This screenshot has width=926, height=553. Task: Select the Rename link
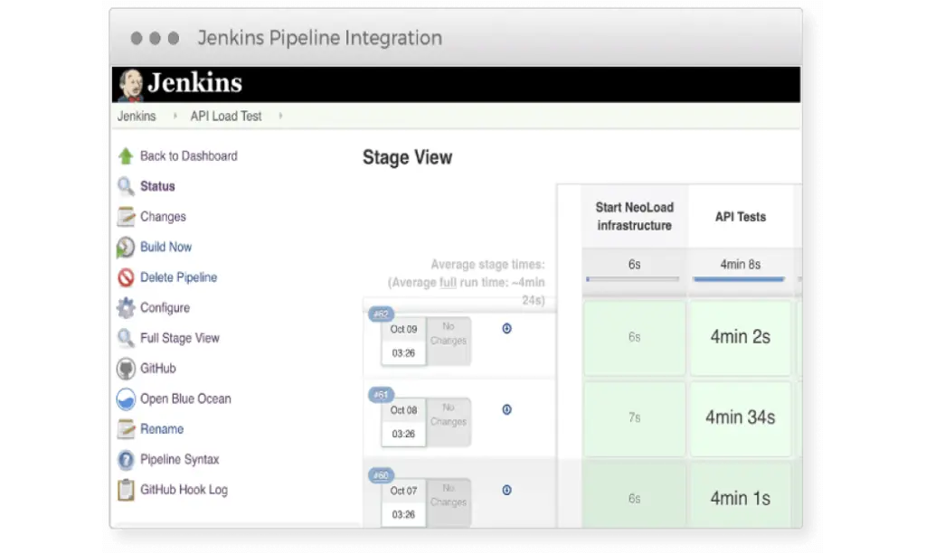(x=162, y=429)
